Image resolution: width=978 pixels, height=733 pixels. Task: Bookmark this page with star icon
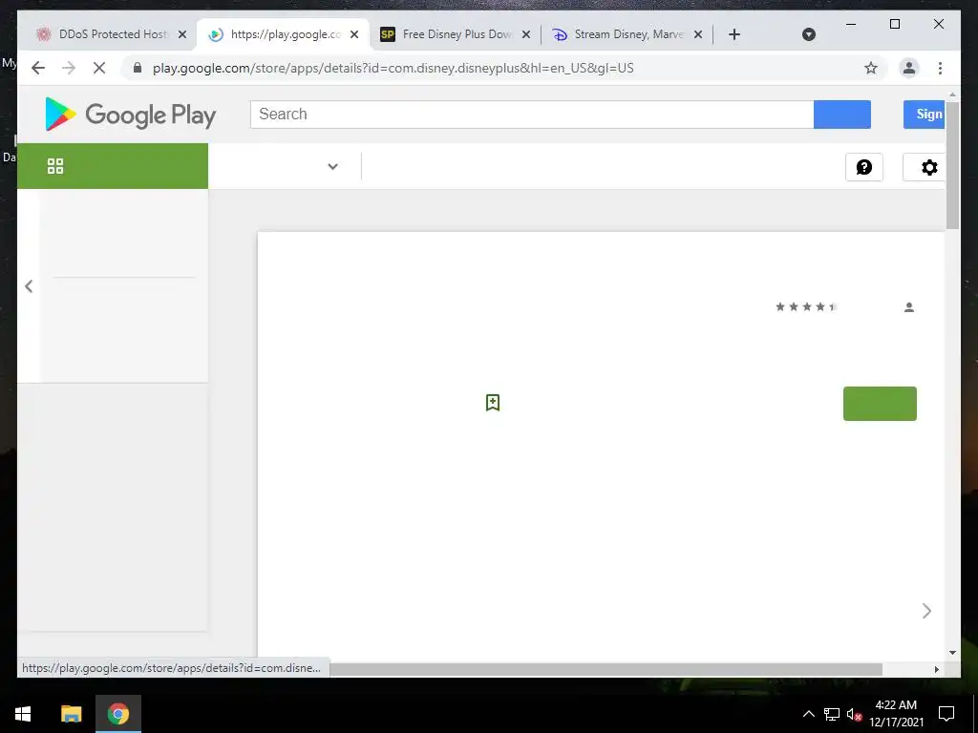pyautogui.click(x=871, y=68)
